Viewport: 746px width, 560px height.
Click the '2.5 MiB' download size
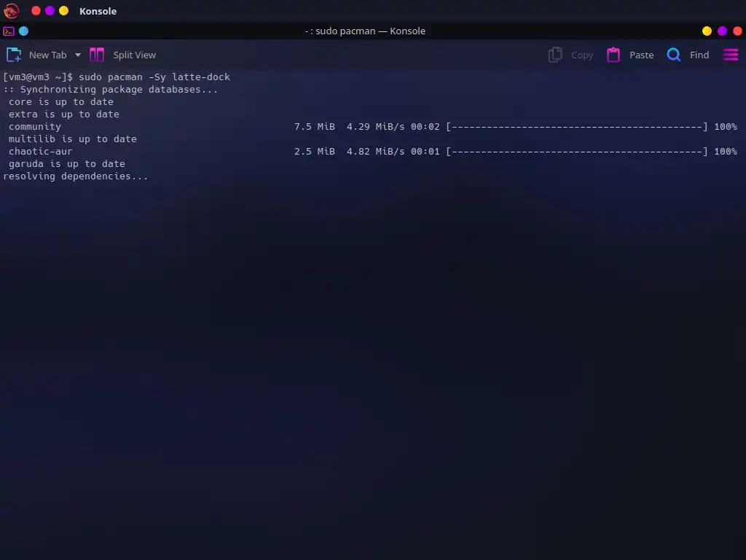[315, 152]
